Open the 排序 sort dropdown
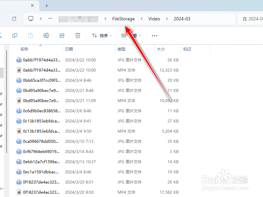Screen dimensions: 263x197 coord(102,35)
